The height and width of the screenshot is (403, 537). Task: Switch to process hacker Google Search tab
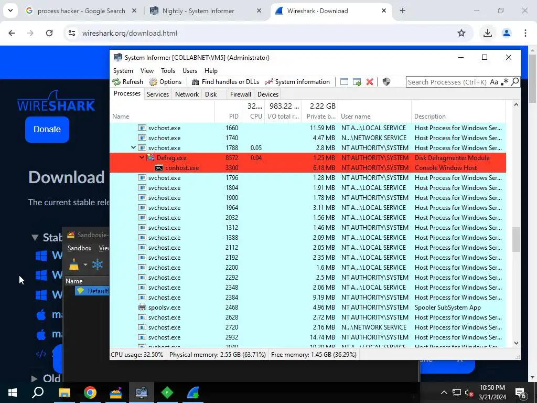(x=81, y=11)
